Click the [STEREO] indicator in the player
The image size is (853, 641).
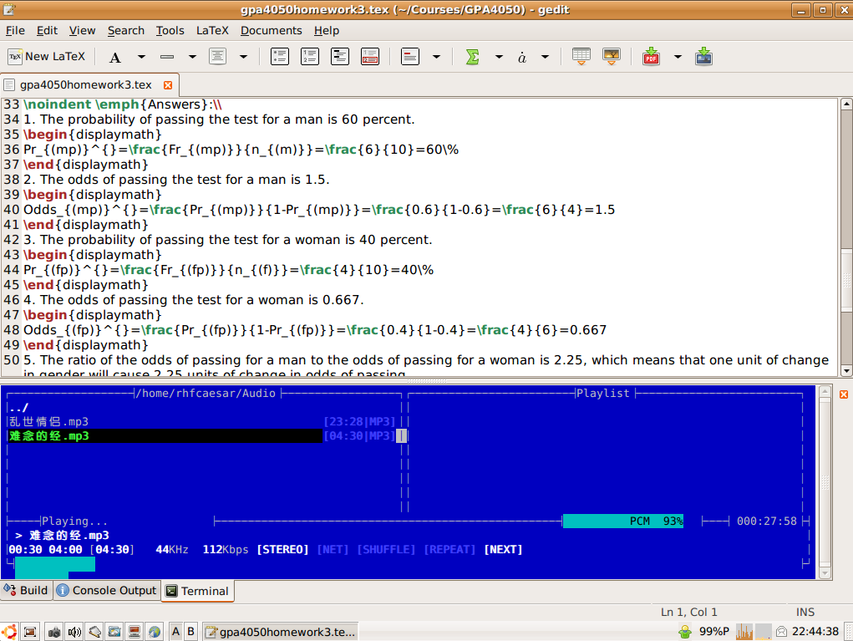tap(283, 550)
